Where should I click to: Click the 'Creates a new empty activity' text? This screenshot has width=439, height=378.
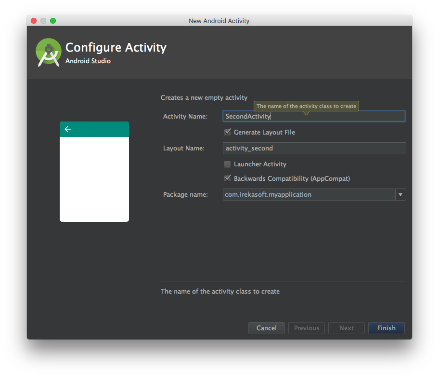click(x=204, y=97)
